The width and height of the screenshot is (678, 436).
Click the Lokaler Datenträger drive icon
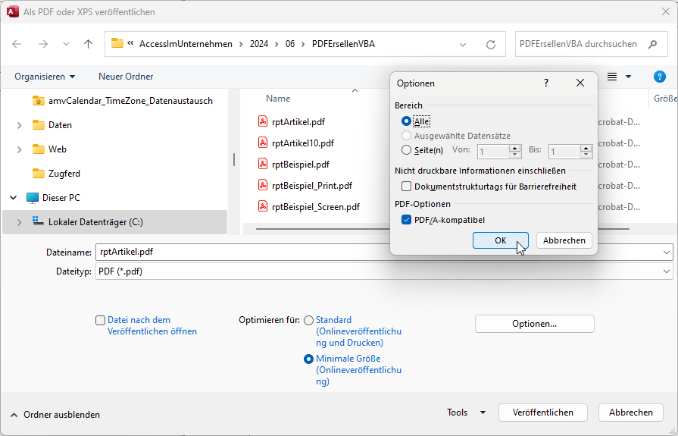point(38,221)
